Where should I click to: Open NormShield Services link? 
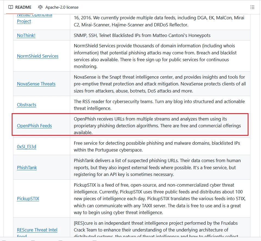[38, 56]
